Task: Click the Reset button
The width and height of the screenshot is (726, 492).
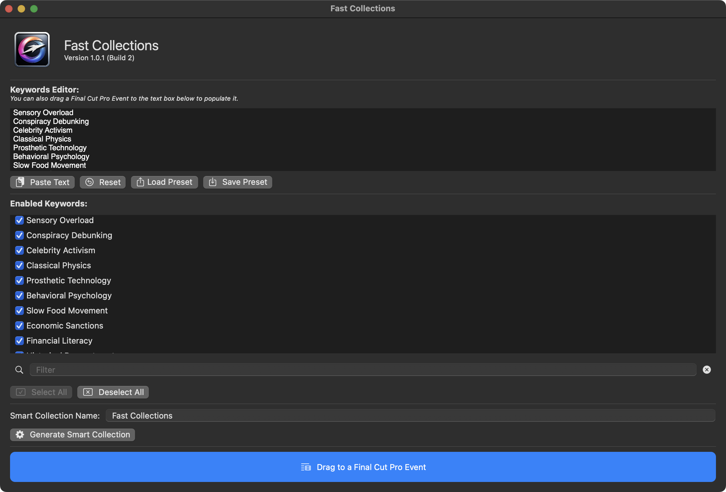Action: (103, 182)
